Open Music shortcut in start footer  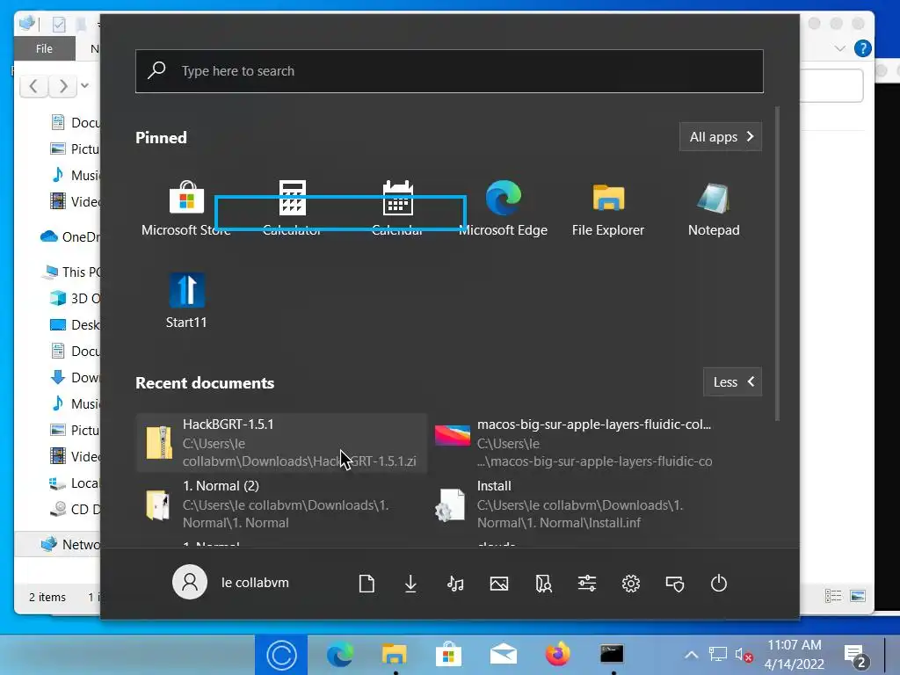click(454, 584)
